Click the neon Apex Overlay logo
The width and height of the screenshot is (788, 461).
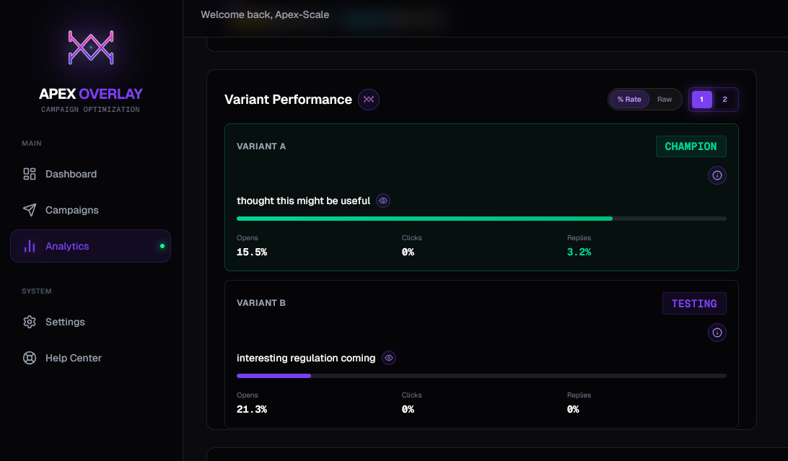click(x=90, y=47)
